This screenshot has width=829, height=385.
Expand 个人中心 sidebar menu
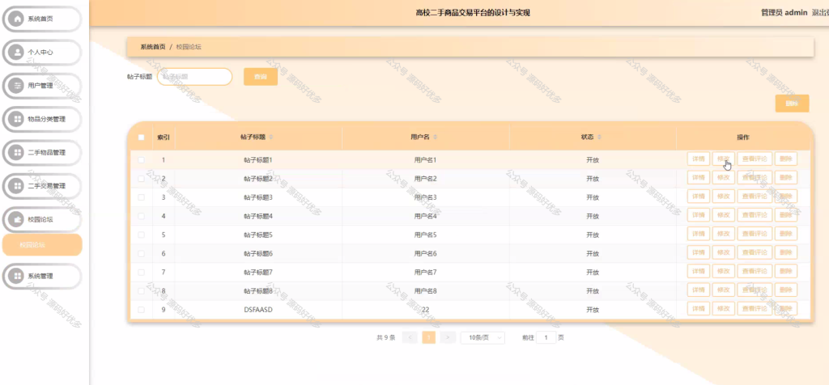point(42,53)
